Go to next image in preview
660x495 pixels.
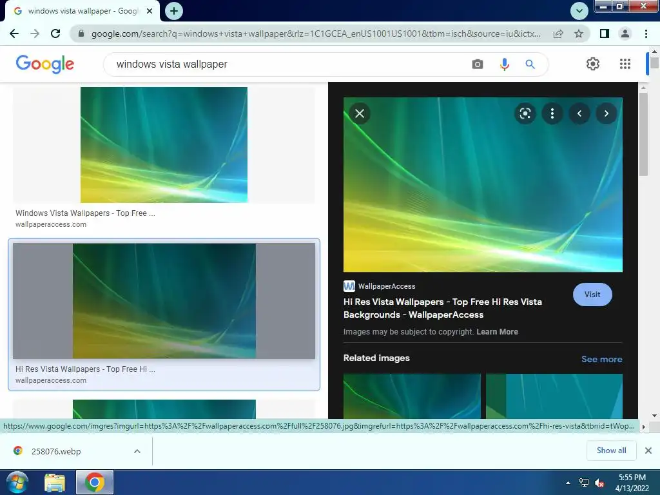click(x=606, y=113)
